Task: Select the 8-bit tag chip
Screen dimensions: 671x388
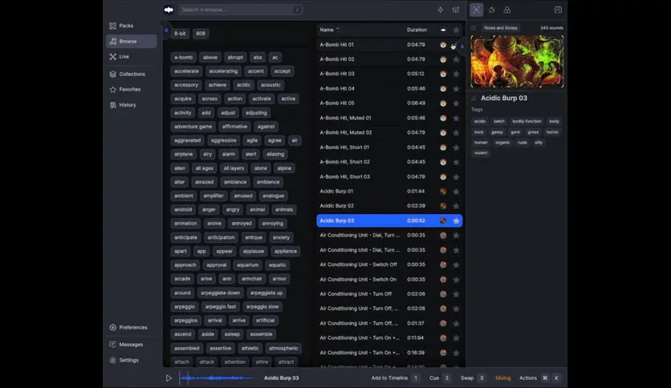Action: (x=180, y=34)
